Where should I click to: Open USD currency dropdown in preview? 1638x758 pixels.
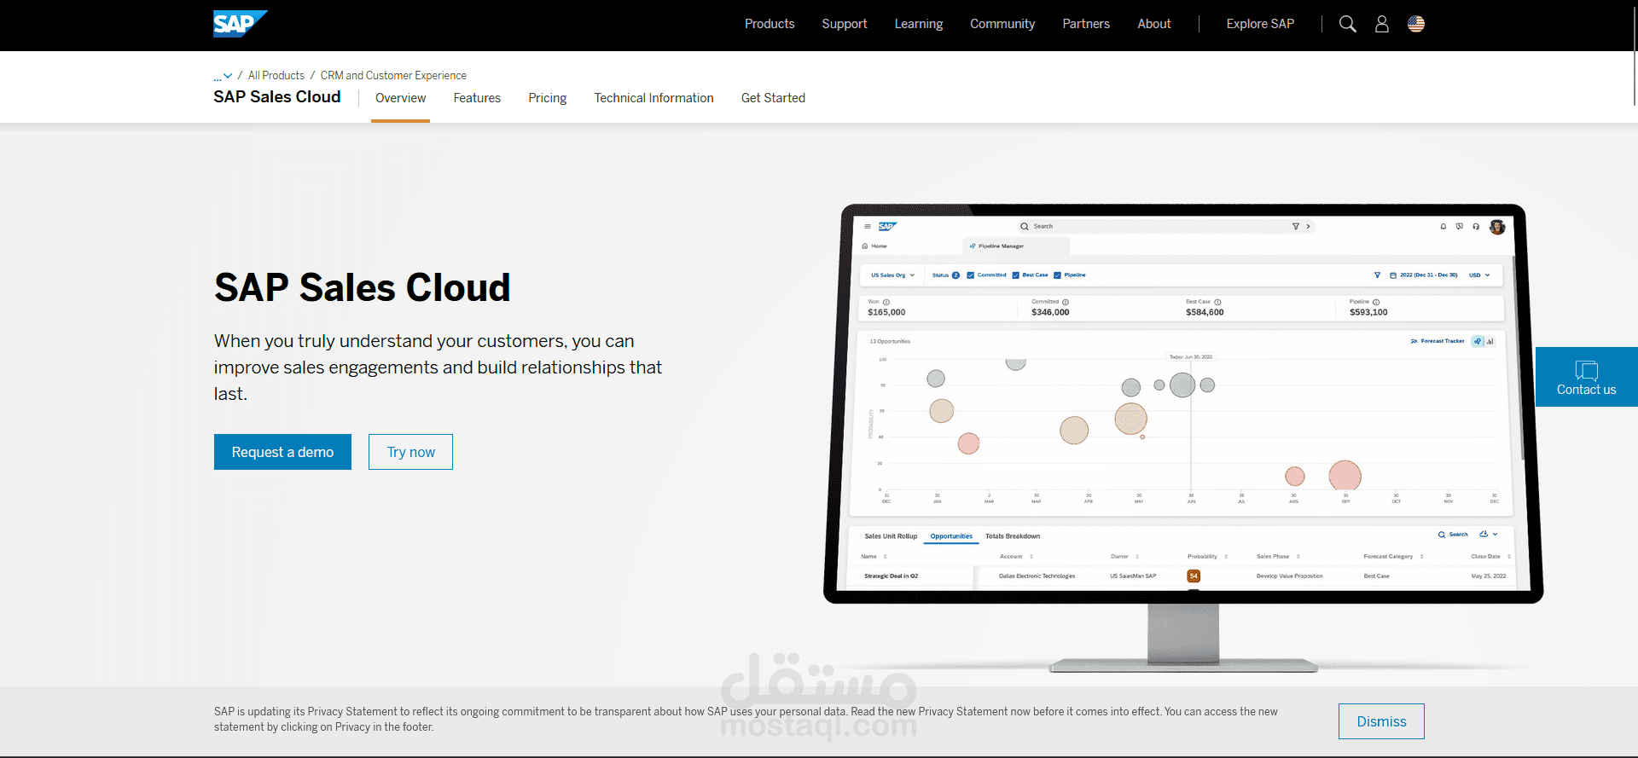coord(1479,275)
